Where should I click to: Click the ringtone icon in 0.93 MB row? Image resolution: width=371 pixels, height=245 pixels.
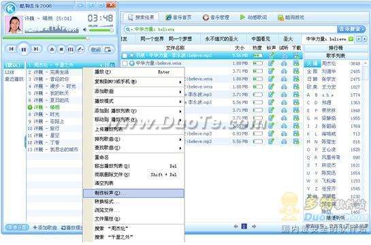(271, 133)
